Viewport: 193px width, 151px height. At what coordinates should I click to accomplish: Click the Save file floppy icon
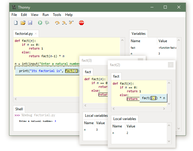30,23
